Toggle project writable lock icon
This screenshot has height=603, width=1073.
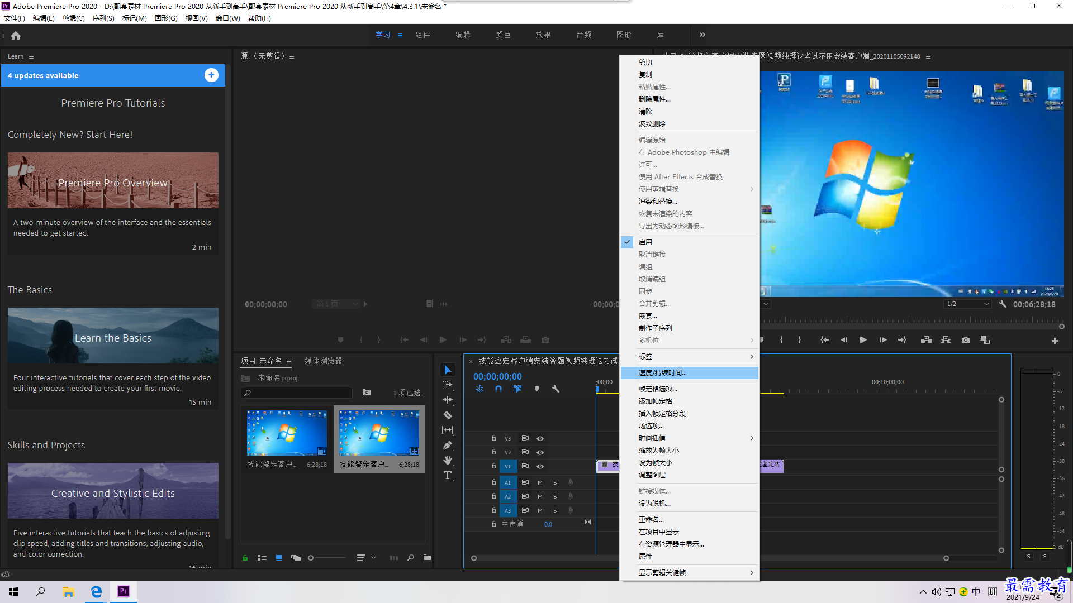point(245,557)
